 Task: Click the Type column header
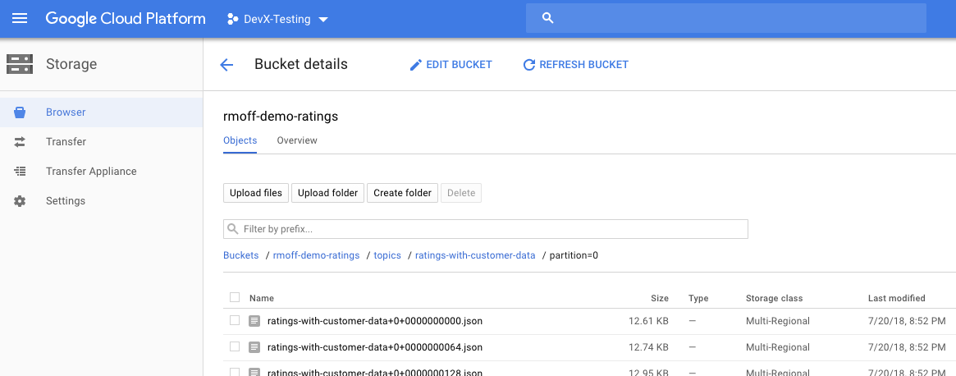[x=698, y=299]
